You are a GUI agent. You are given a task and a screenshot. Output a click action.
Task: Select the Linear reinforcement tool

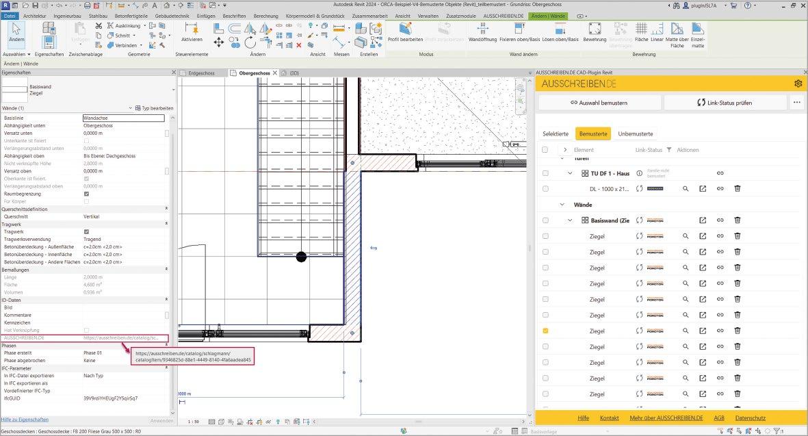tap(657, 32)
